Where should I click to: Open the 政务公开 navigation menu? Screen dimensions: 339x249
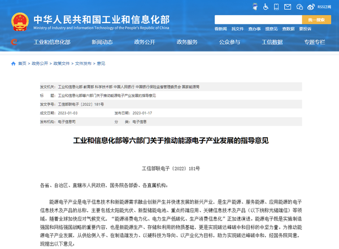tap(145, 42)
